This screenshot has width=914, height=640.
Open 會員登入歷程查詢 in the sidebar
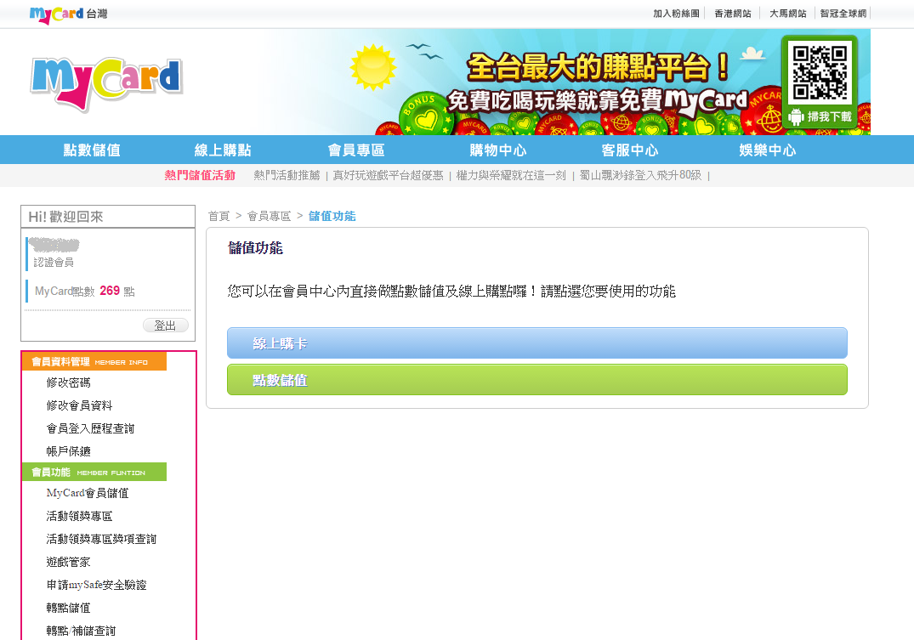(90, 429)
